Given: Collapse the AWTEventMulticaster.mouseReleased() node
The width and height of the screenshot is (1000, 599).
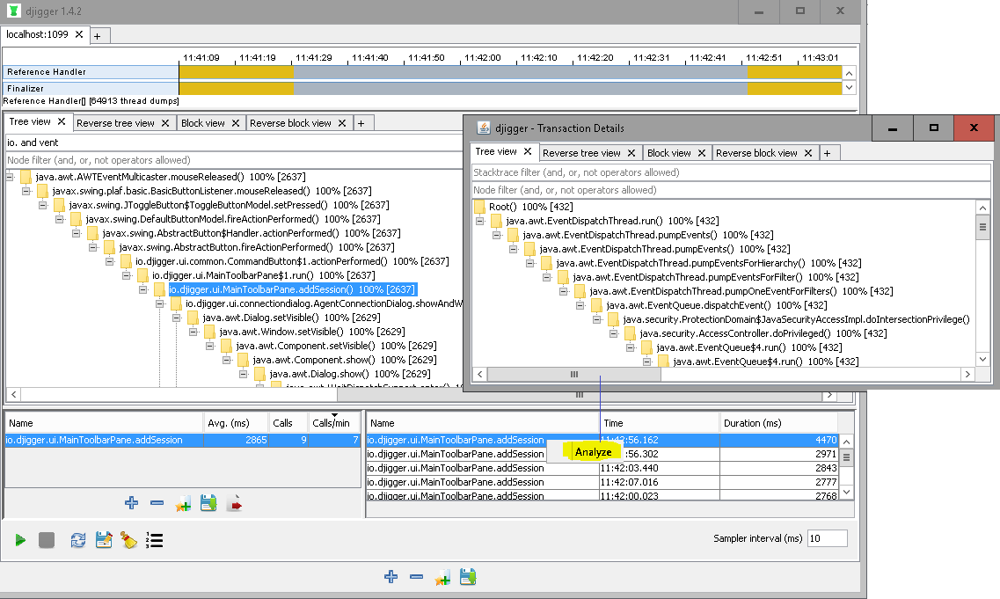Looking at the screenshot, I should tap(11, 177).
